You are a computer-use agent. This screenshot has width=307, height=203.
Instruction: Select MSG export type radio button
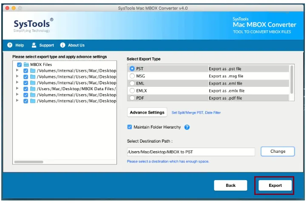click(x=132, y=76)
